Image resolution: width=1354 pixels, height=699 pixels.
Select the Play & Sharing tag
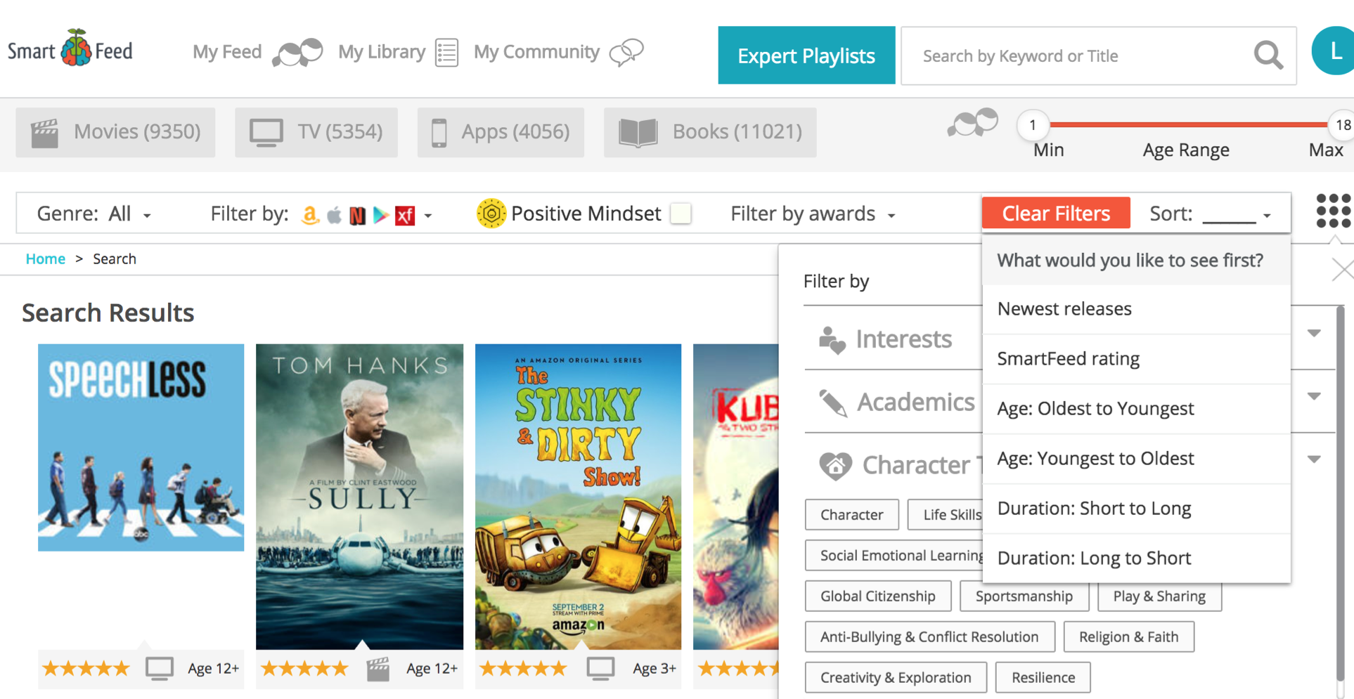coord(1159,596)
